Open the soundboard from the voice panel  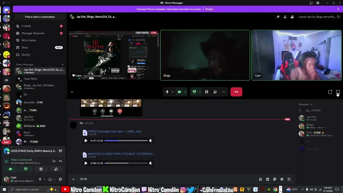pos(56,169)
